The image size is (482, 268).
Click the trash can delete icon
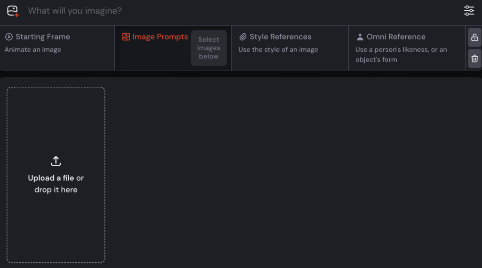474,59
